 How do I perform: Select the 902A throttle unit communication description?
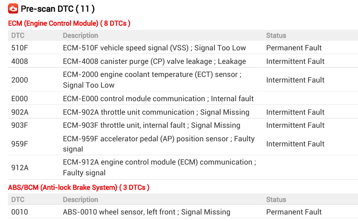pyautogui.click(x=156, y=112)
